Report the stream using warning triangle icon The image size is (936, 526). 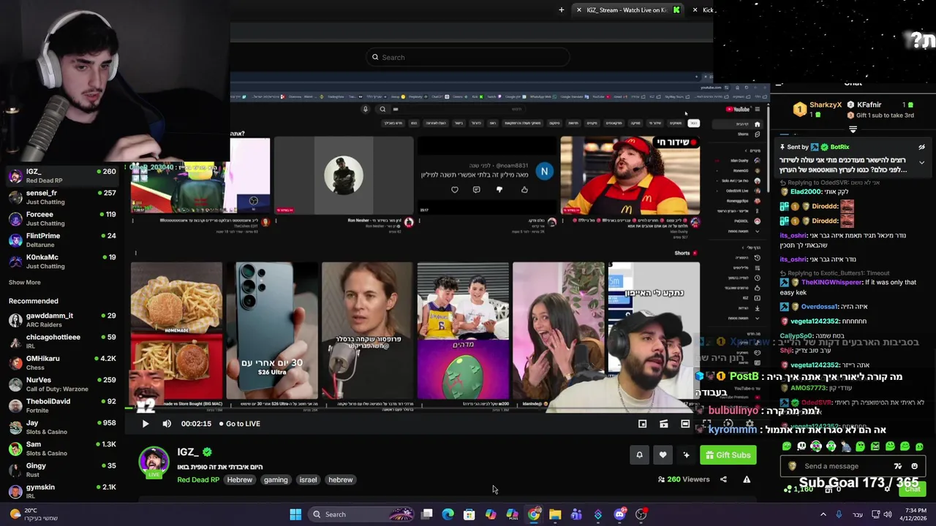747,479
